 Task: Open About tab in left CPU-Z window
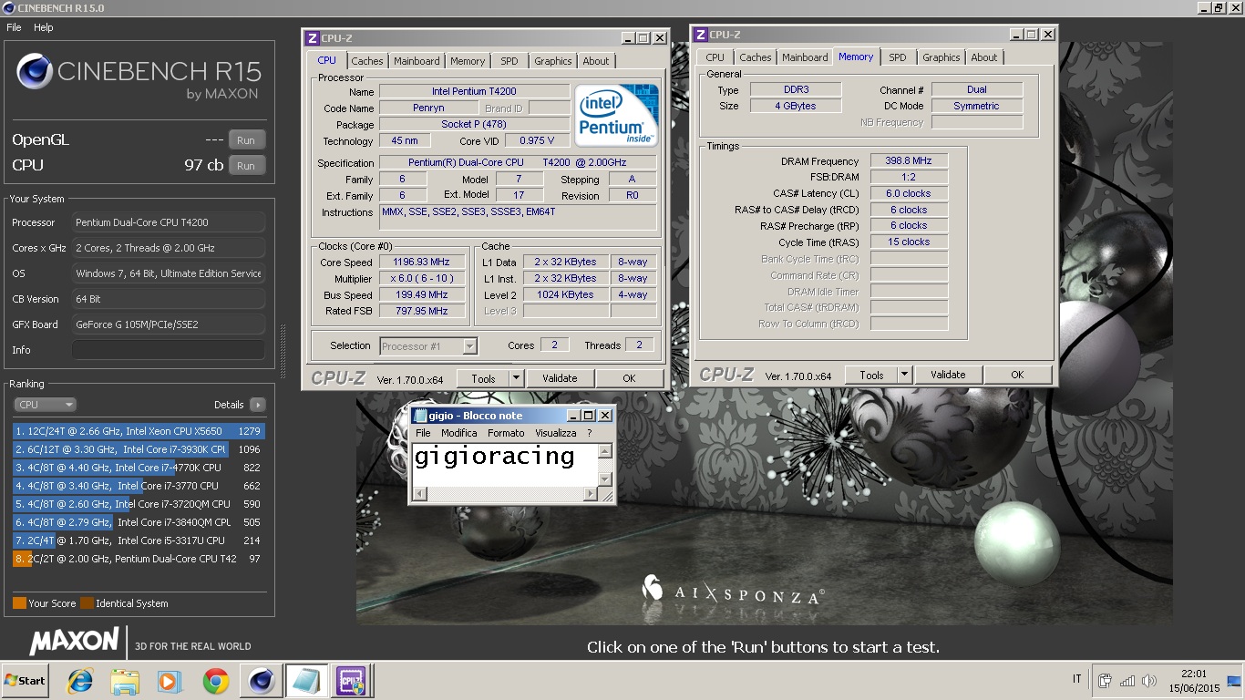coord(596,61)
